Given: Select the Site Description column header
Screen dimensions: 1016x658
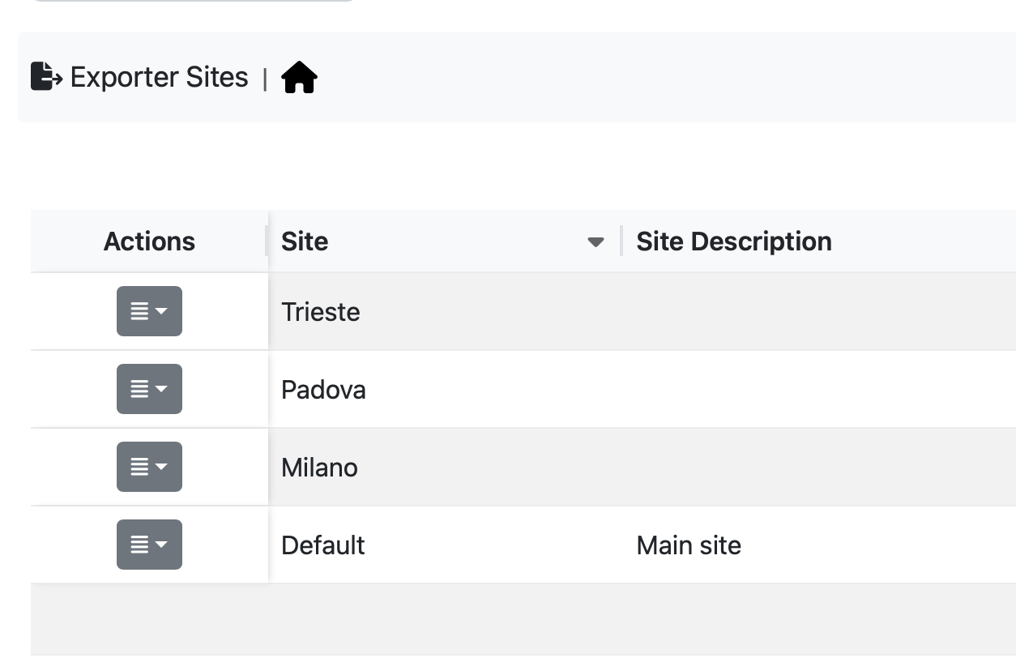Looking at the screenshot, I should 733,241.
